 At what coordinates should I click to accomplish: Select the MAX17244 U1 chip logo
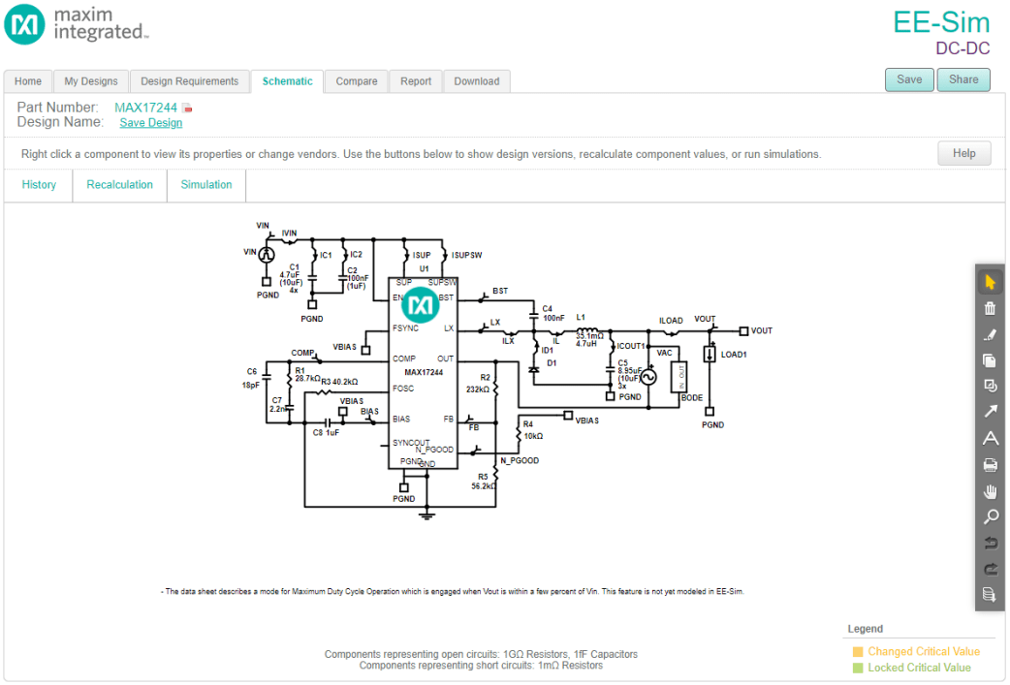pos(421,304)
